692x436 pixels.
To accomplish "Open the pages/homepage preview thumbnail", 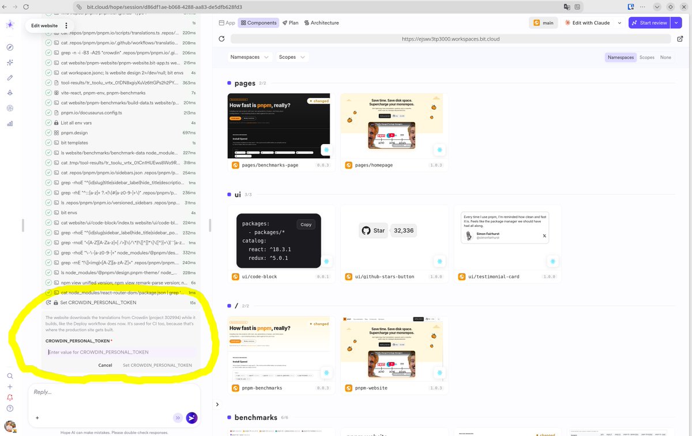I will click(392, 126).
